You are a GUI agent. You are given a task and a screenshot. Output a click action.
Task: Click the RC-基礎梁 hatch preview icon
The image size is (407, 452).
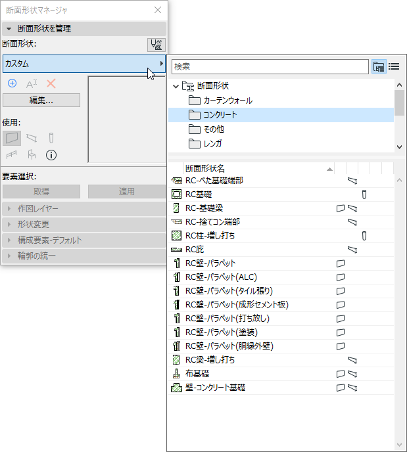pos(176,208)
